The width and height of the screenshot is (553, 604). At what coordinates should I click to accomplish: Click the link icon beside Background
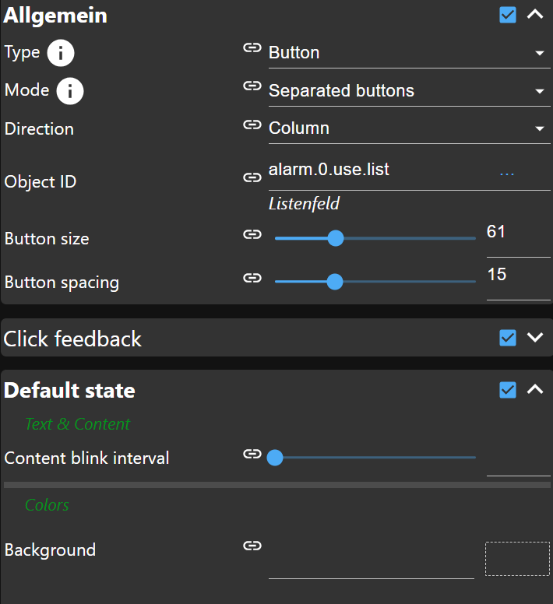(x=252, y=546)
